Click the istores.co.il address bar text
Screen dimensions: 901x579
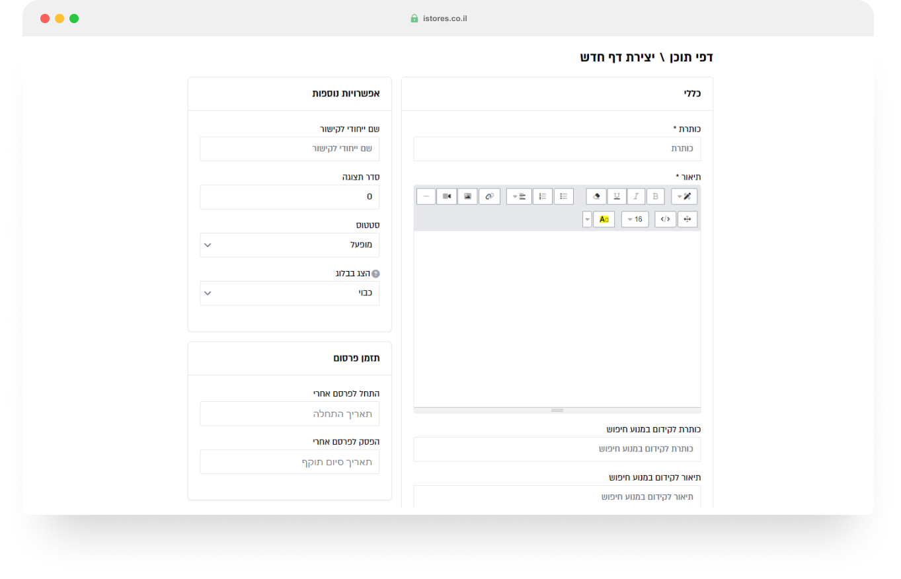pos(445,19)
